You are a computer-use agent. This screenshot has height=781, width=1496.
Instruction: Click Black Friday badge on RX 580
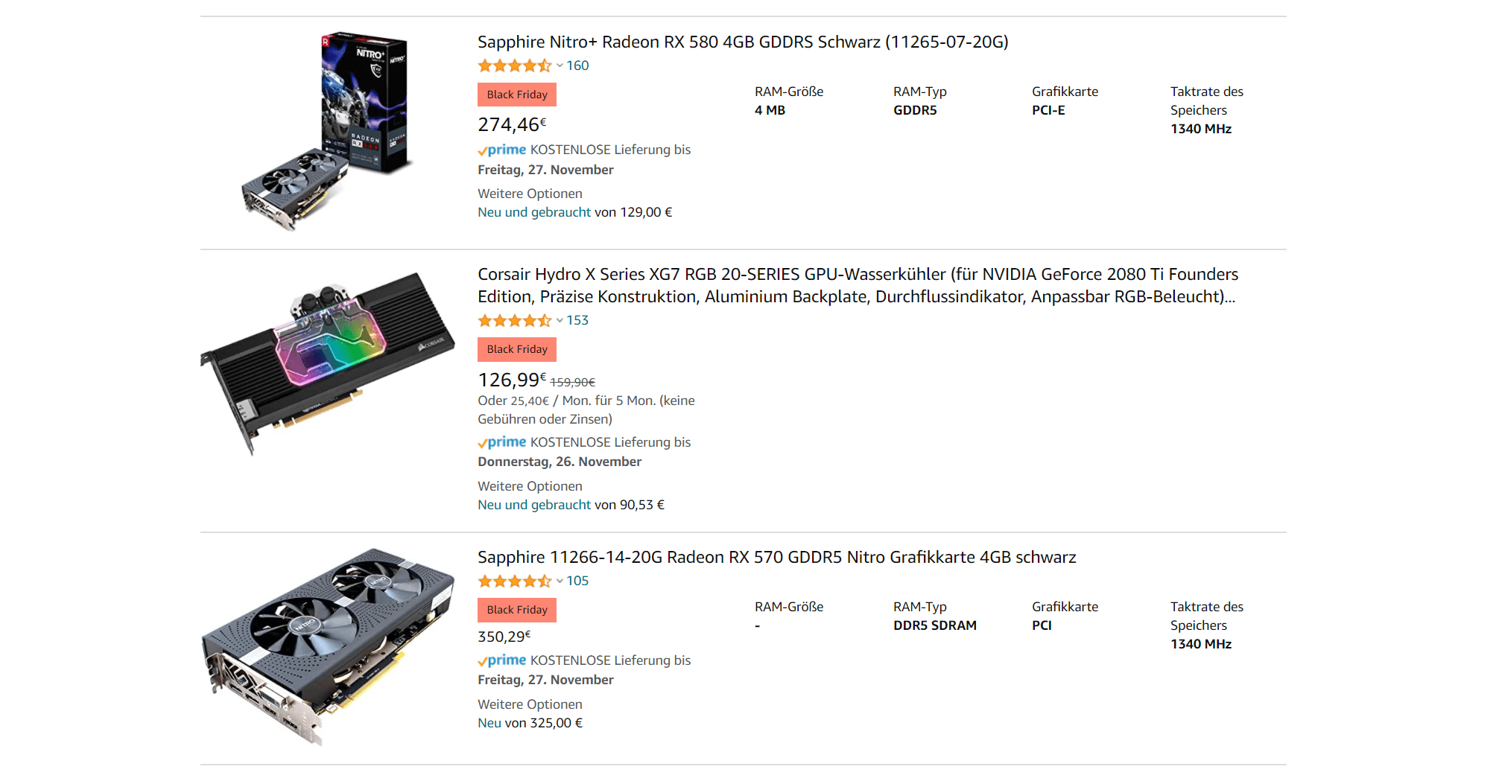516,95
